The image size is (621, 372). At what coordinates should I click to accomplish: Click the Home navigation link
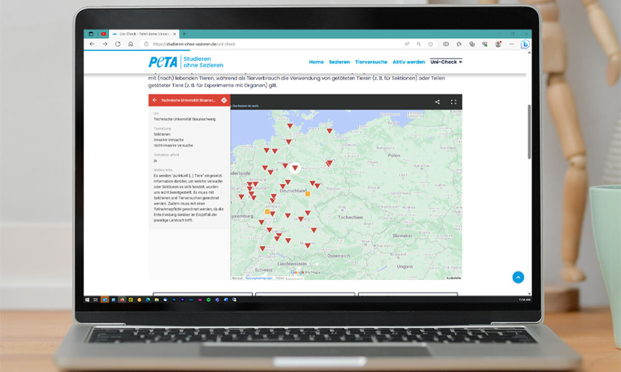[x=316, y=62]
